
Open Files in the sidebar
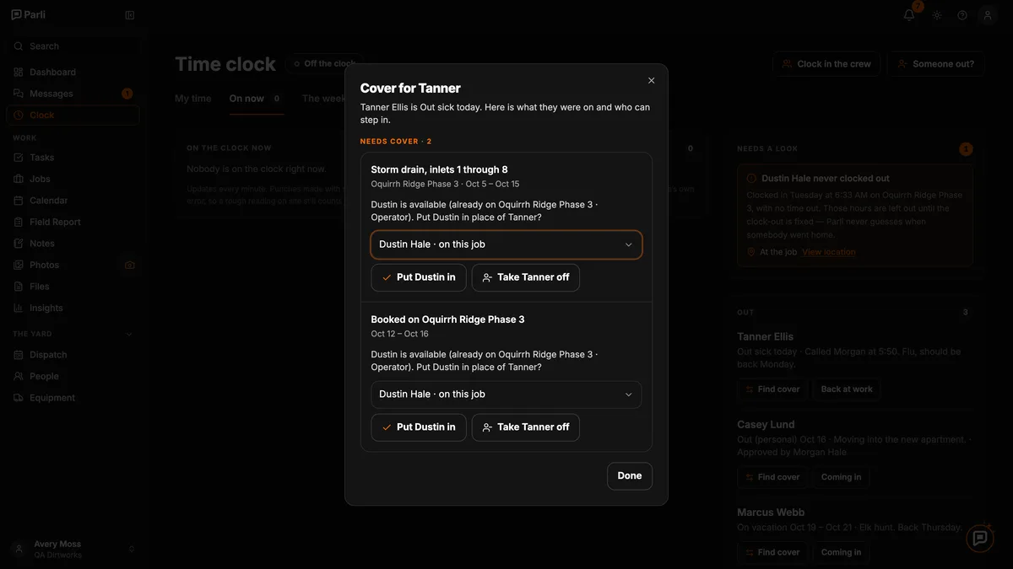[x=73, y=287]
